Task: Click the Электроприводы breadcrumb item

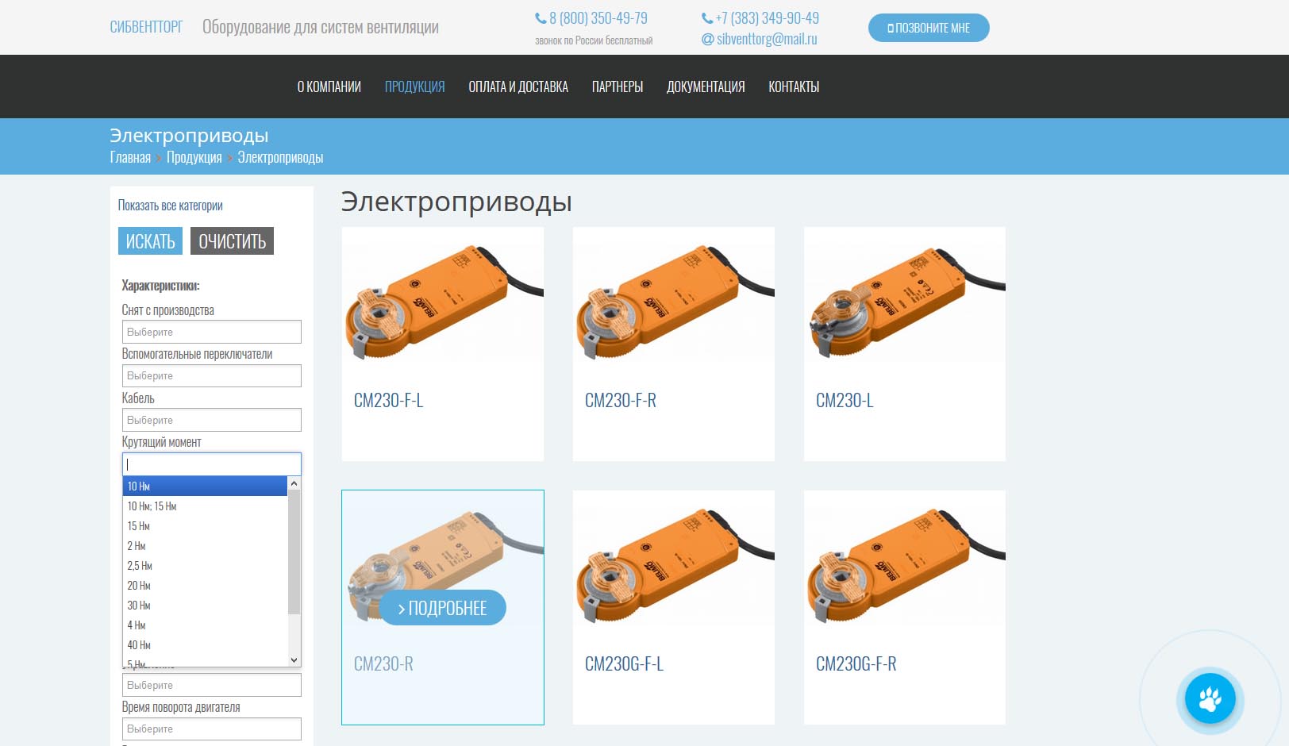Action: [280, 157]
